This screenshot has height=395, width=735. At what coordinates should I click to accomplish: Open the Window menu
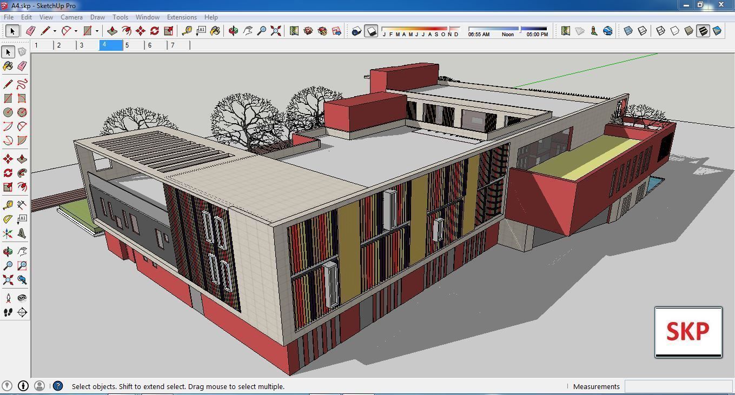pos(147,17)
